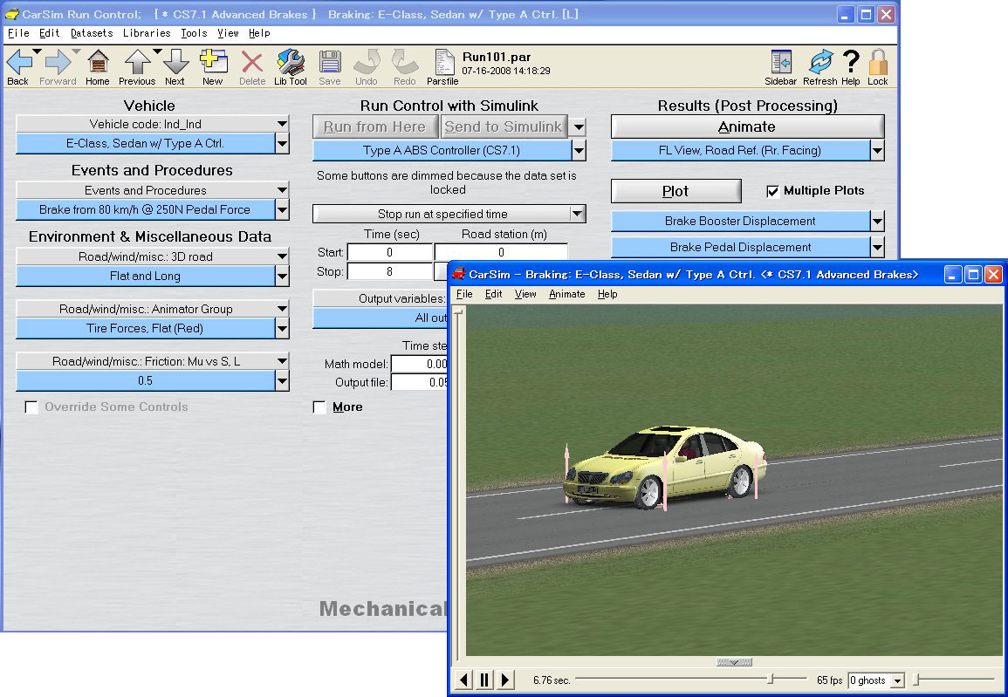Open ghosts count dropdown
Viewport: 1008px width, 697px height.
[898, 680]
